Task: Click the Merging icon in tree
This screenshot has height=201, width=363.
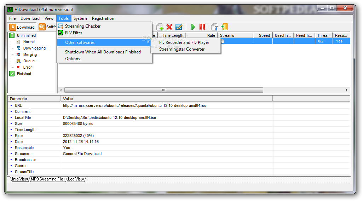Action: tap(18, 54)
